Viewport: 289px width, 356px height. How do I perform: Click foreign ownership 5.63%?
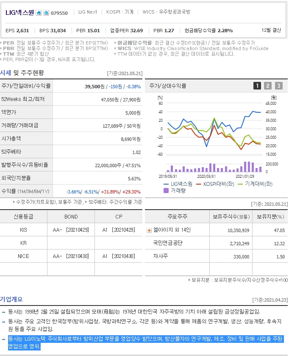pos(134,179)
